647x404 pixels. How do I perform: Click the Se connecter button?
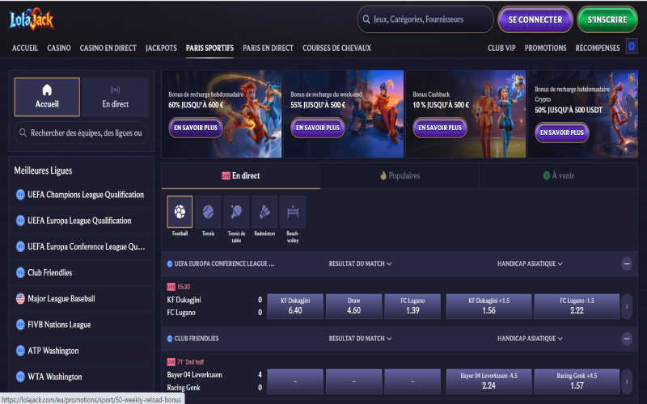535,19
